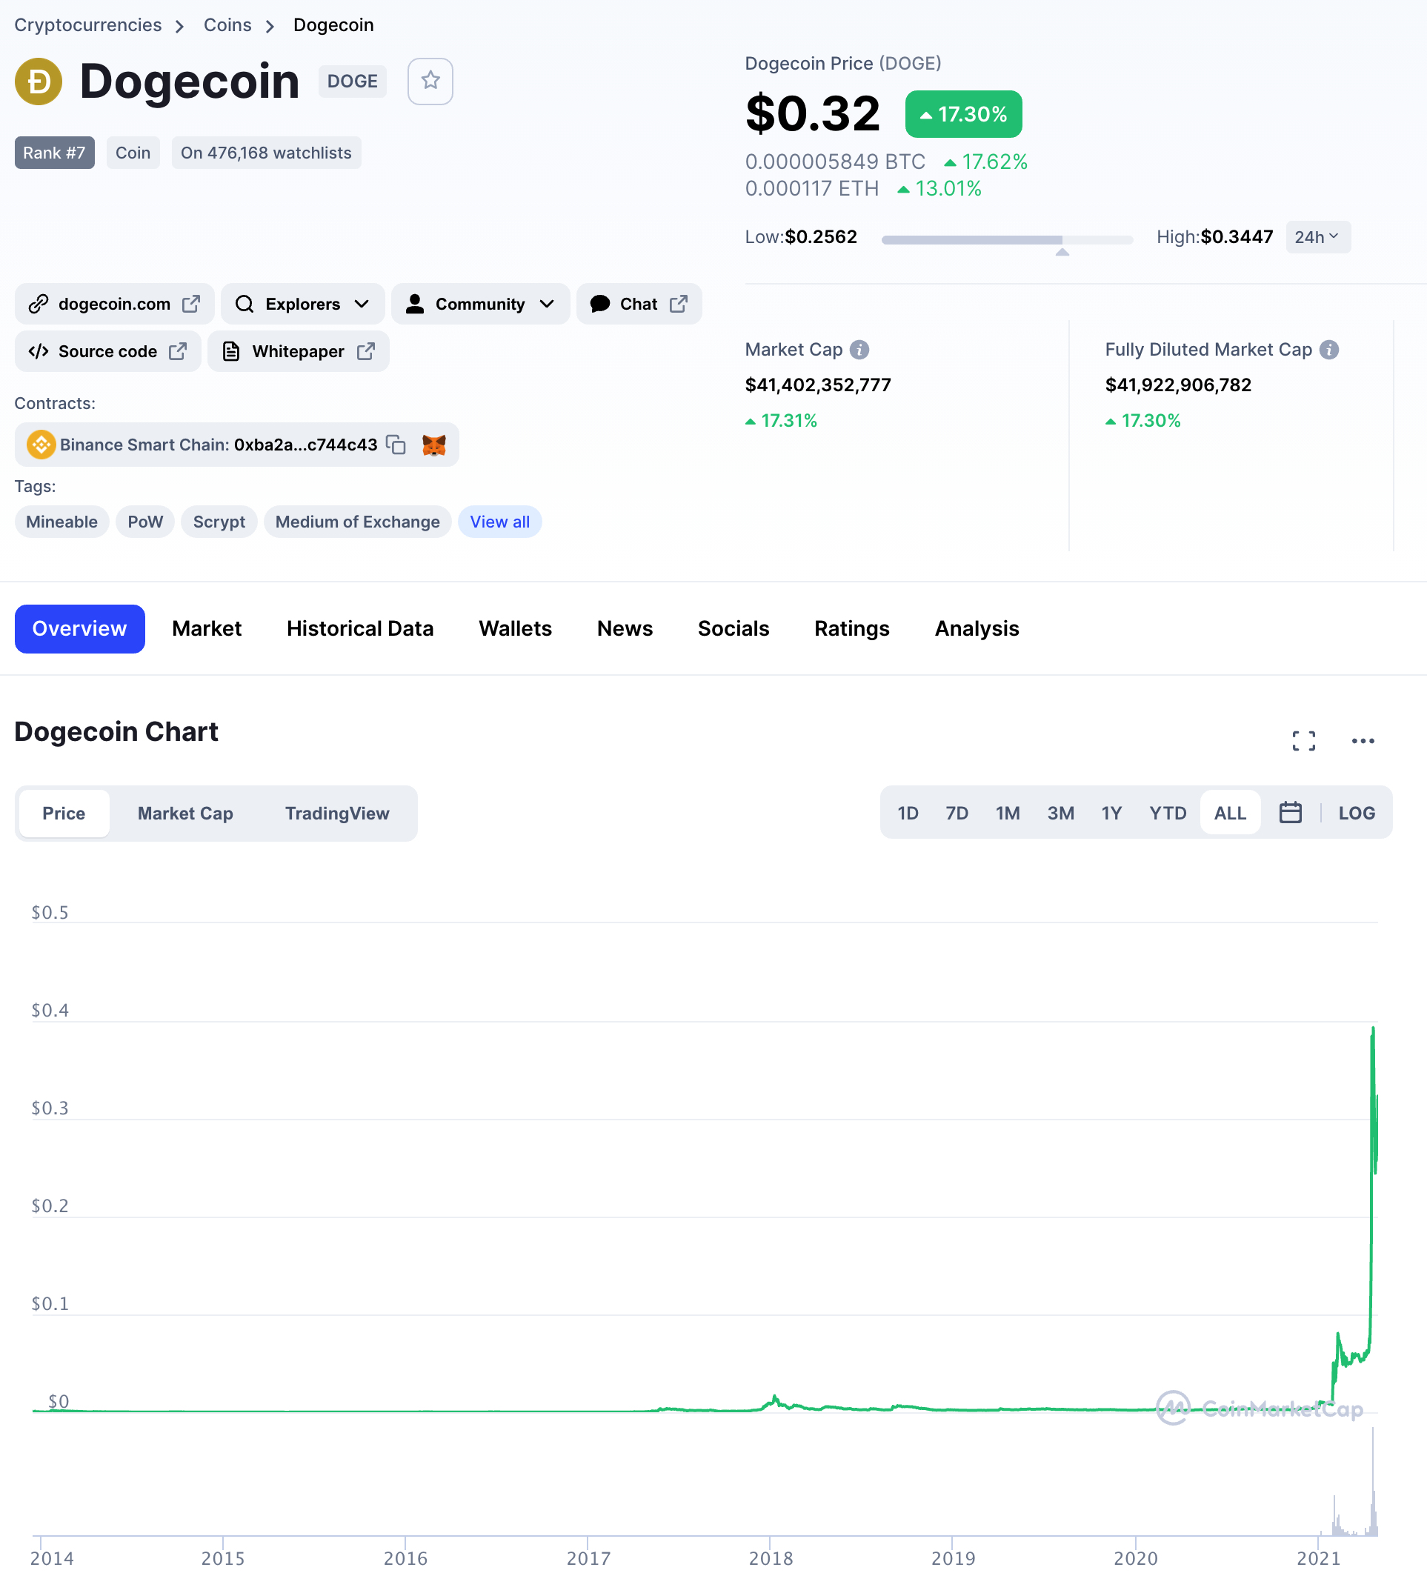The image size is (1427, 1596).
Task: Set chart range to 7D
Action: tap(957, 813)
